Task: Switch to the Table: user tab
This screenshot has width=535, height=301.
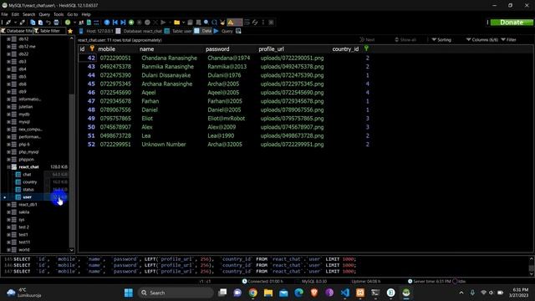Action: [178, 31]
